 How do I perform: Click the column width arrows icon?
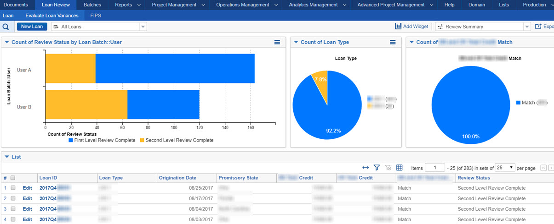366,168
